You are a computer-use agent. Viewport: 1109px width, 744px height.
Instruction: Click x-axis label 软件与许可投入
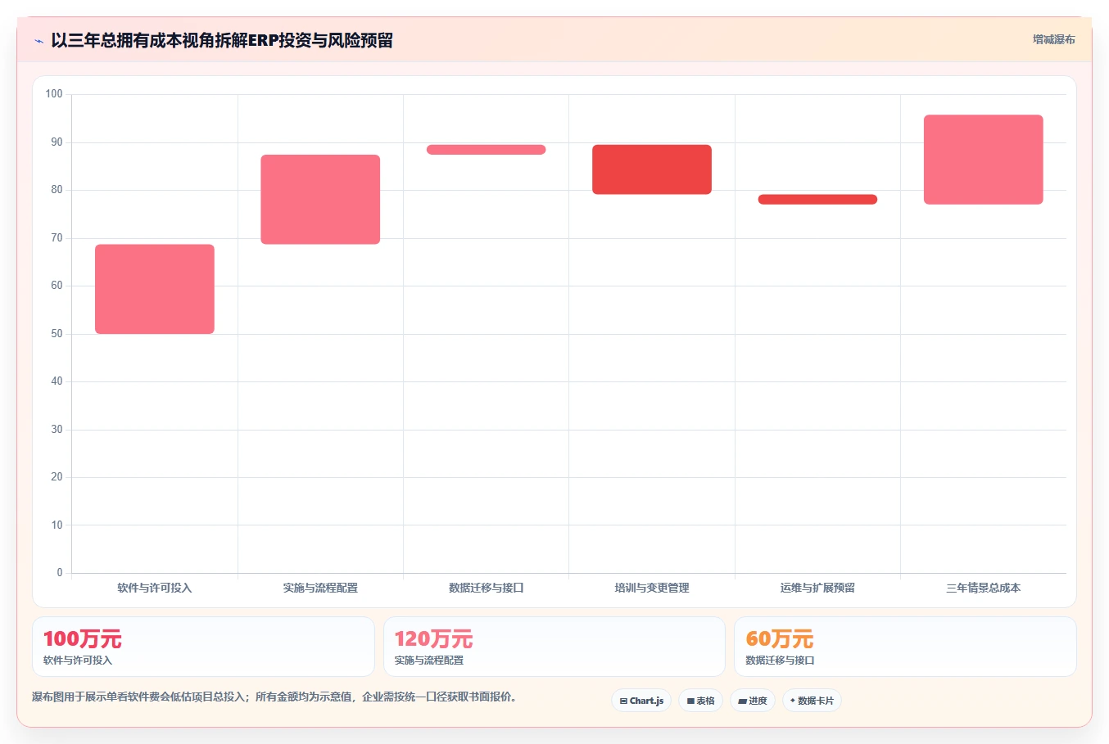pos(155,588)
